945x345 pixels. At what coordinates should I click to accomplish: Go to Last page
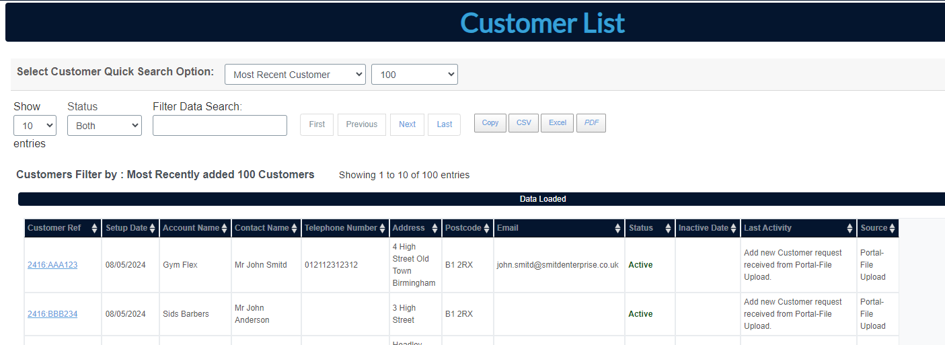coord(444,124)
